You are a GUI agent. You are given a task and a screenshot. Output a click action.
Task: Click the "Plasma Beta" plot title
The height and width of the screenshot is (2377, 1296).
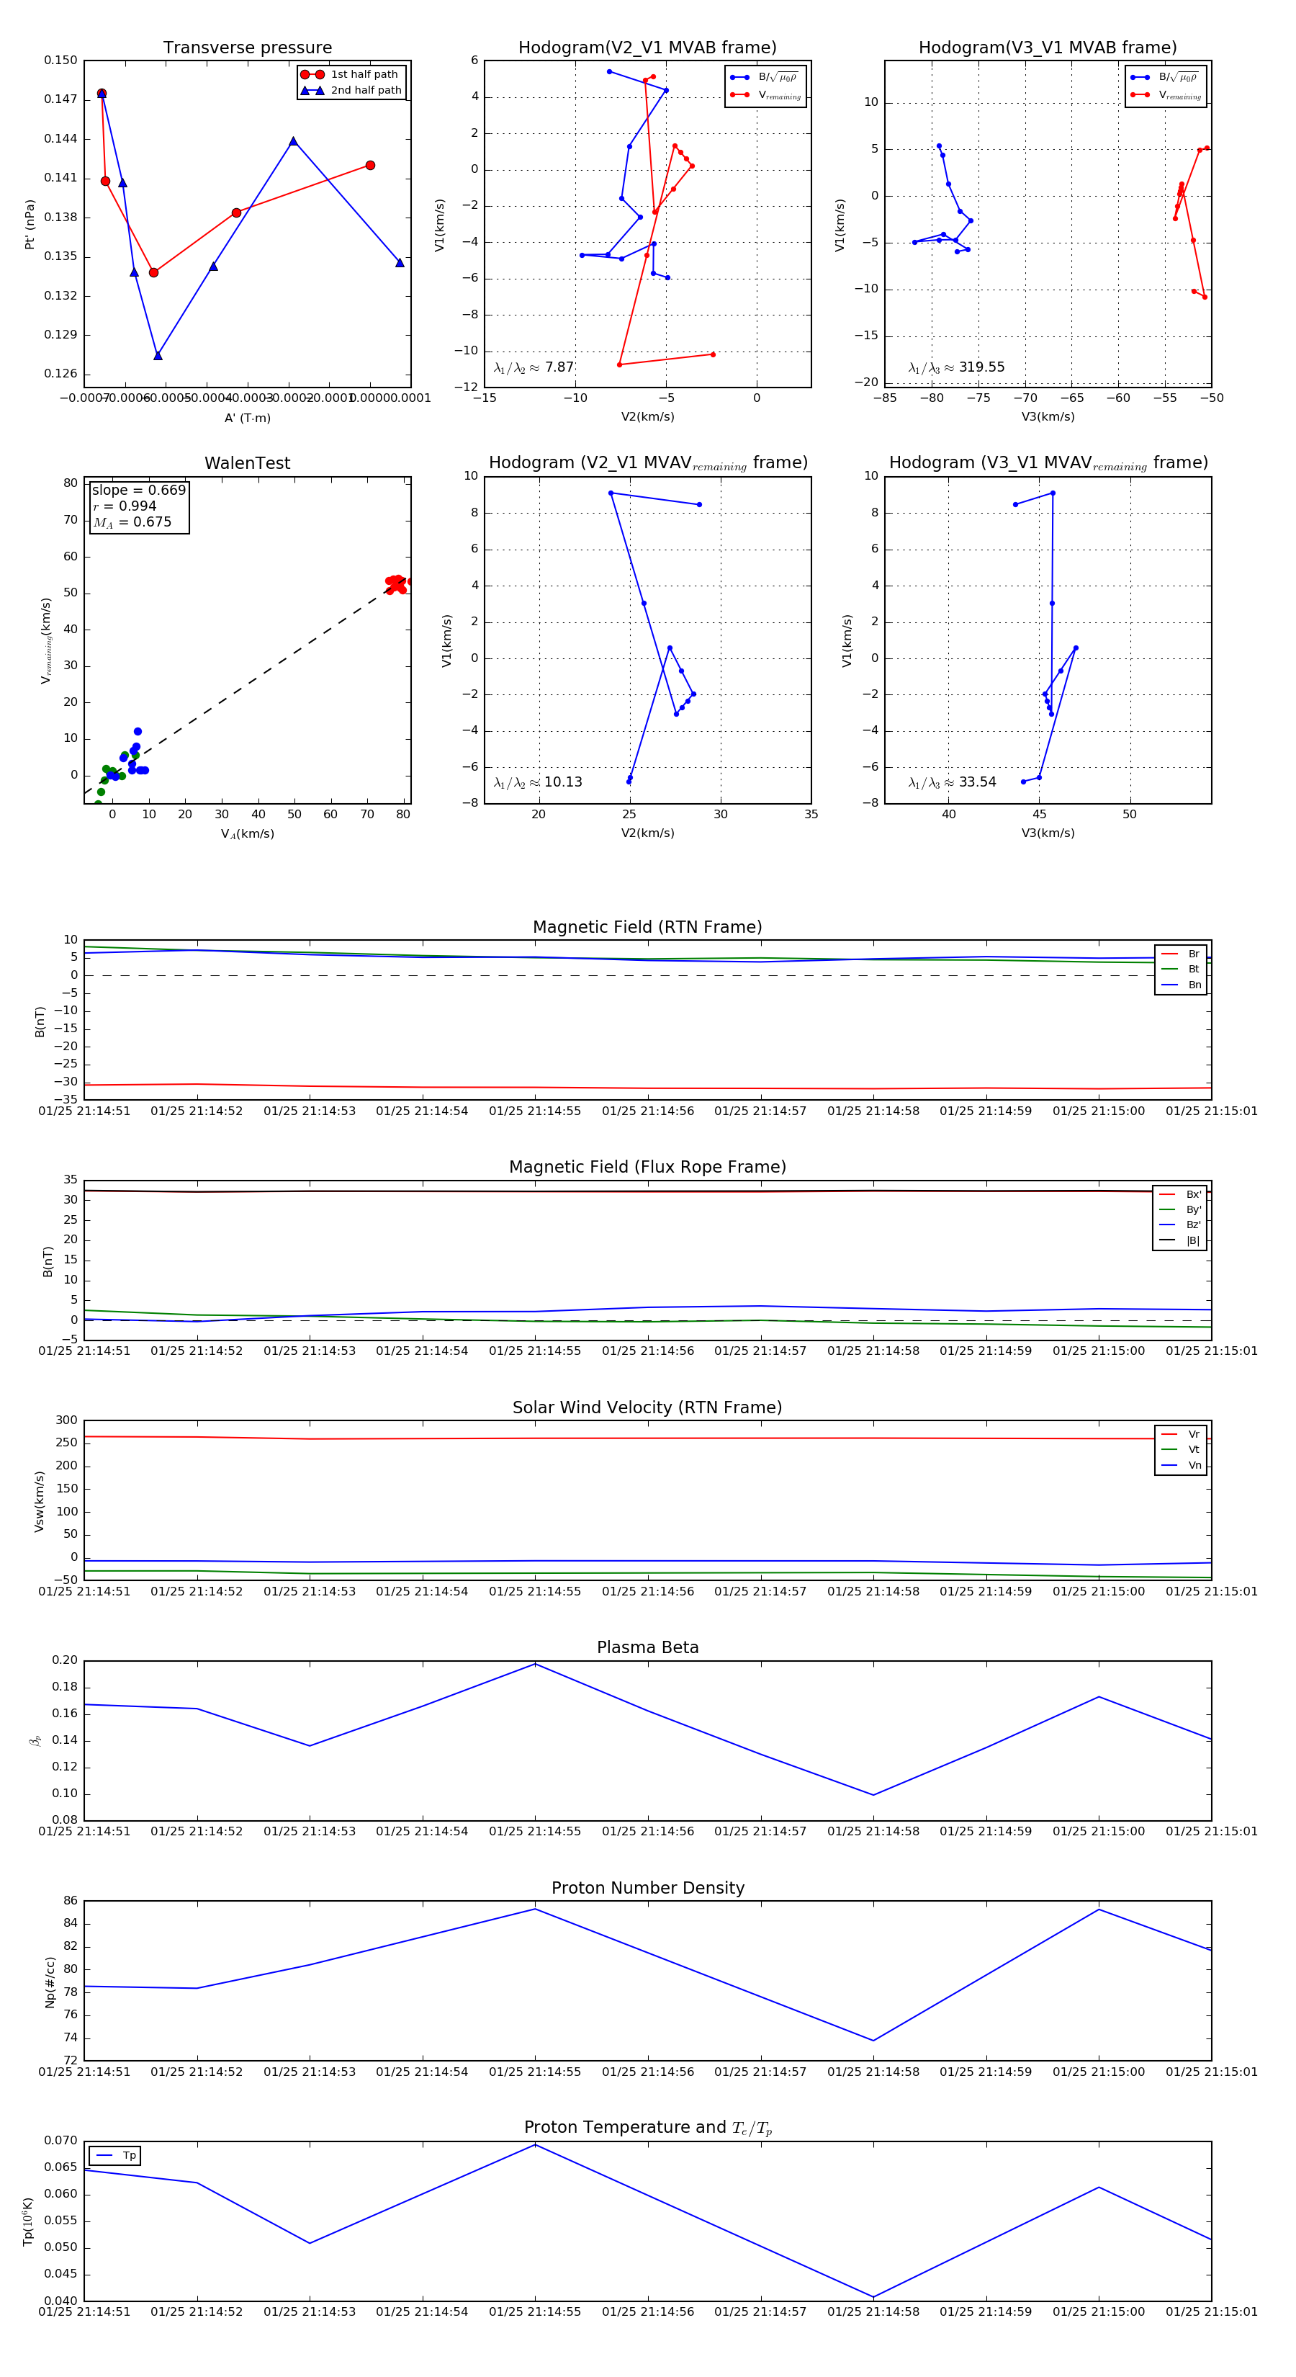click(647, 1647)
